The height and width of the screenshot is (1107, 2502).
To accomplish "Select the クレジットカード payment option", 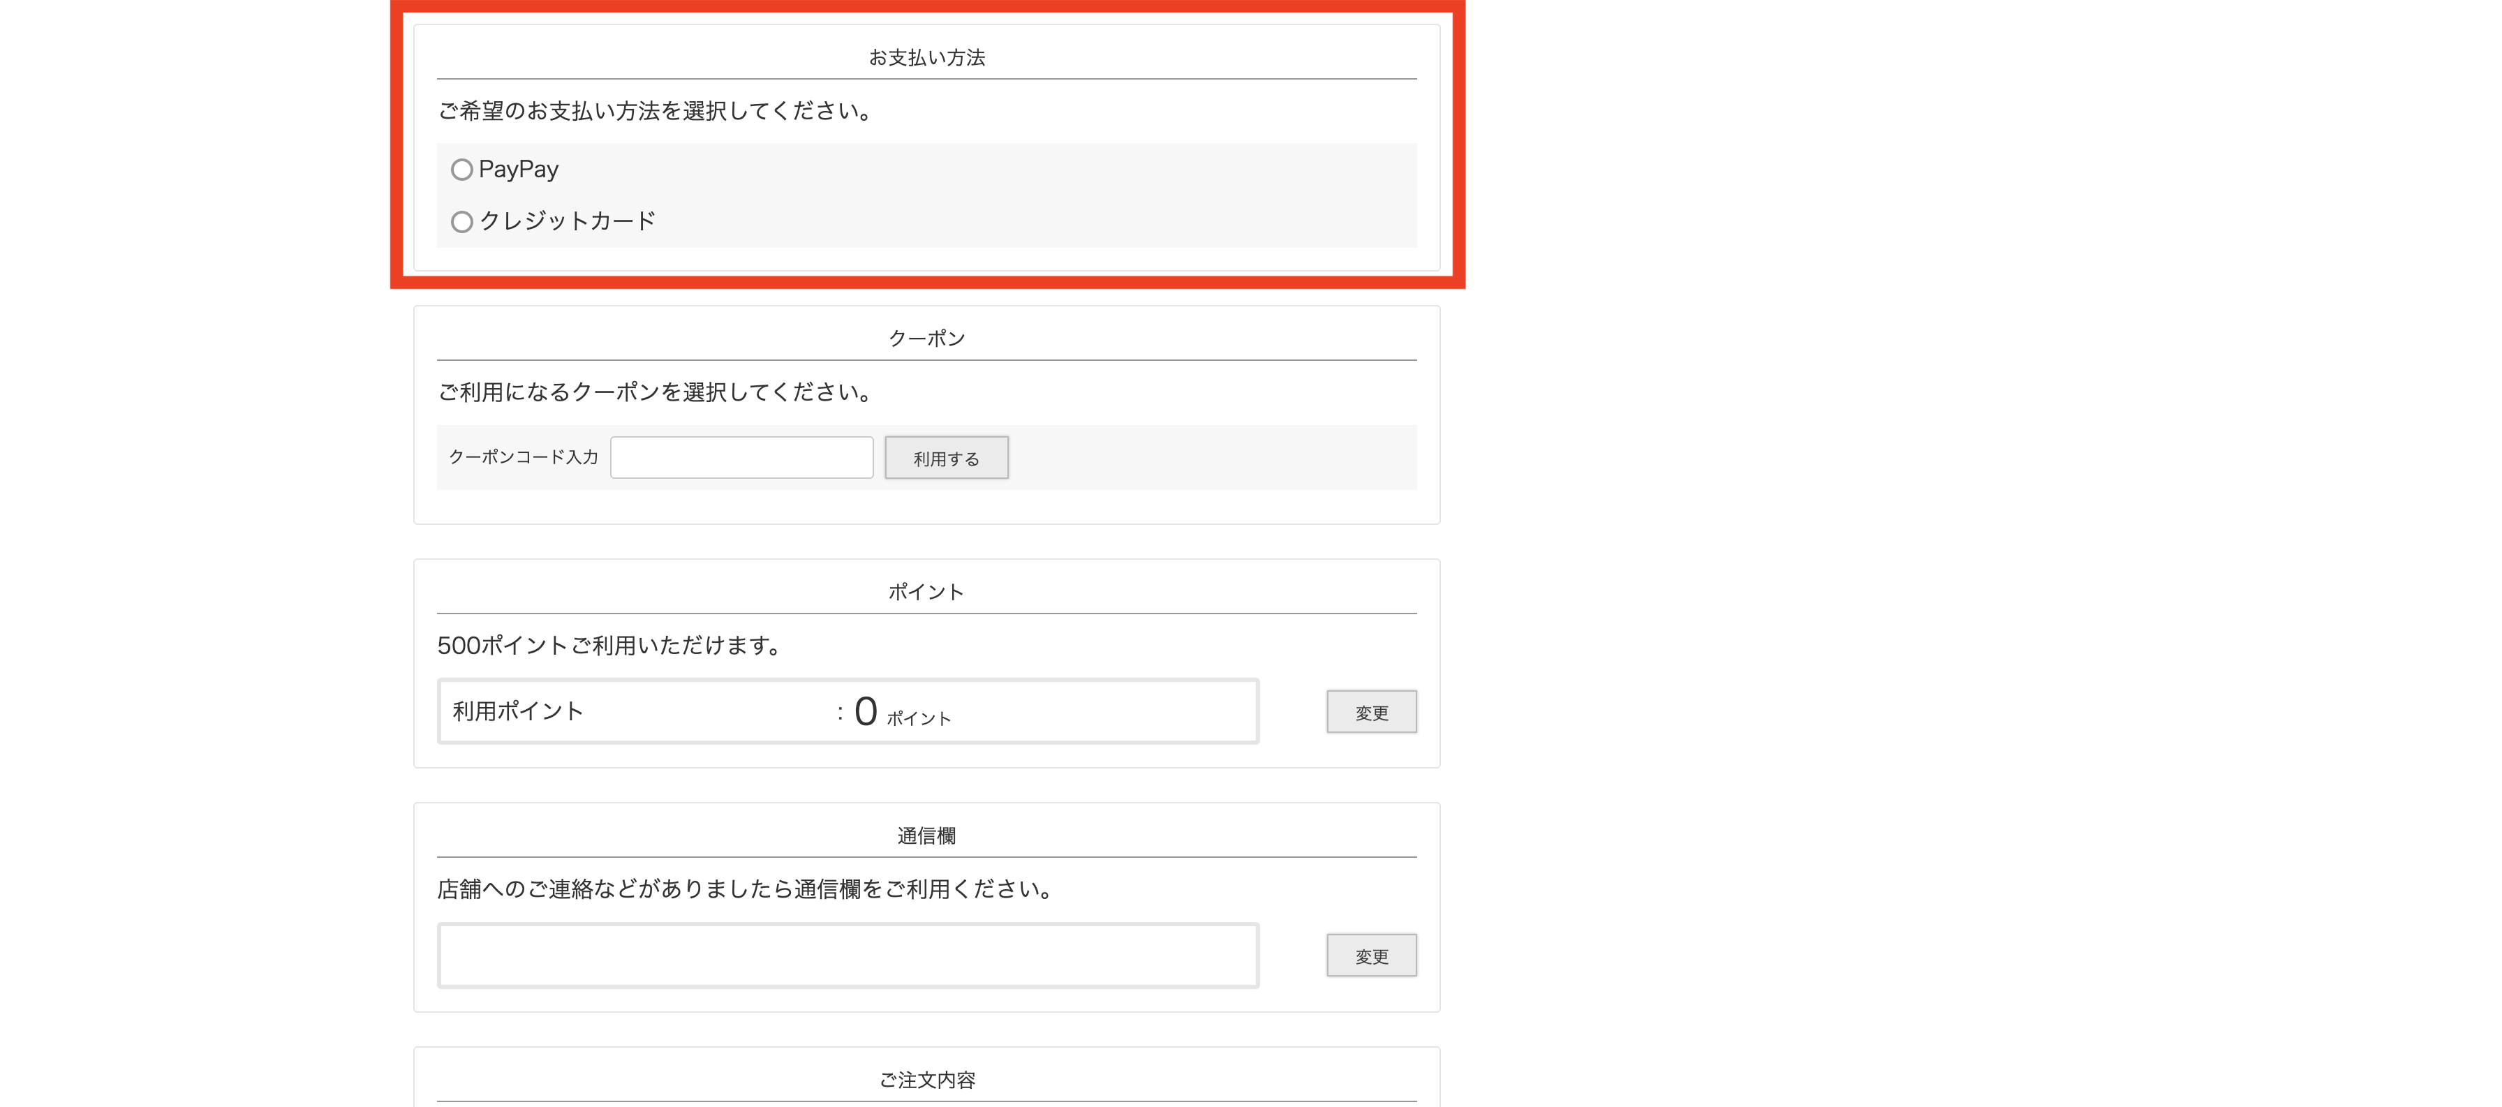I will point(461,223).
